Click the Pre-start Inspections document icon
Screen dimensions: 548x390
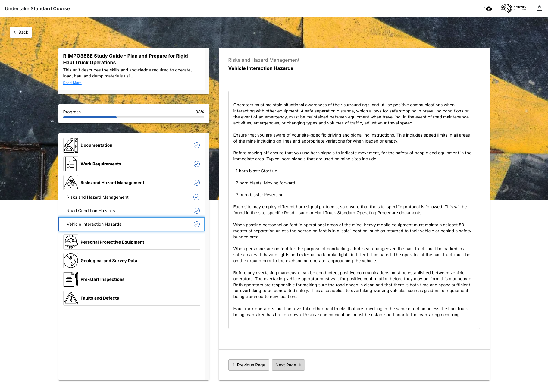click(71, 279)
